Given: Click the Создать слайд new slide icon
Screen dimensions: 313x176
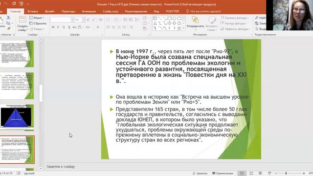Looking at the screenshot, I should point(22,20).
